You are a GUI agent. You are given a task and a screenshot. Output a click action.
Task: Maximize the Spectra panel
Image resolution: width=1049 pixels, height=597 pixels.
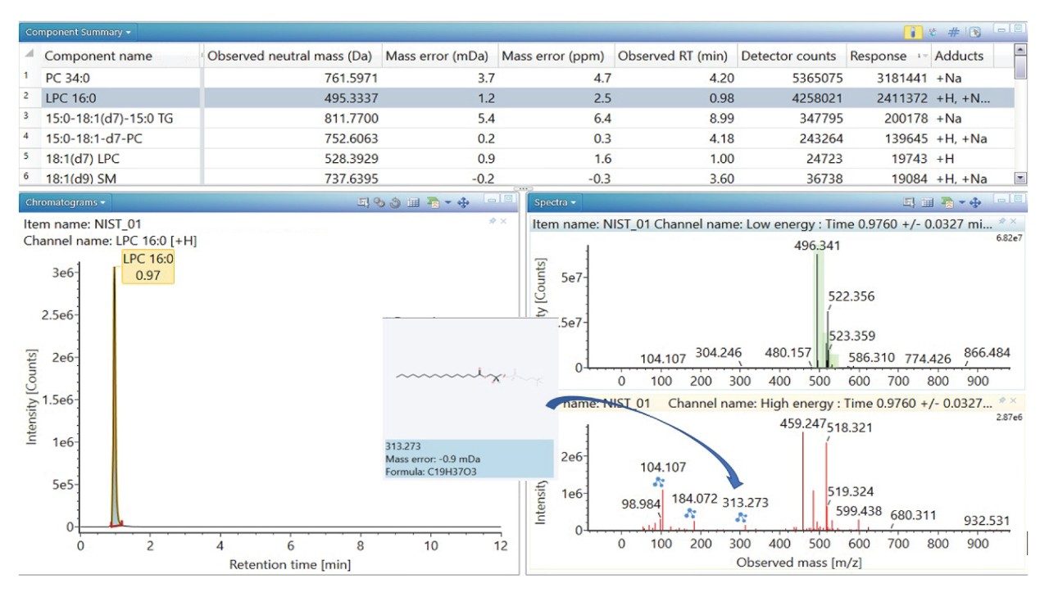tap(1017, 199)
